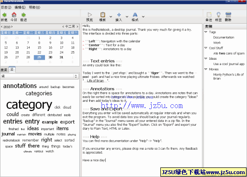Go back one day with green left arrow

coord(4,15)
